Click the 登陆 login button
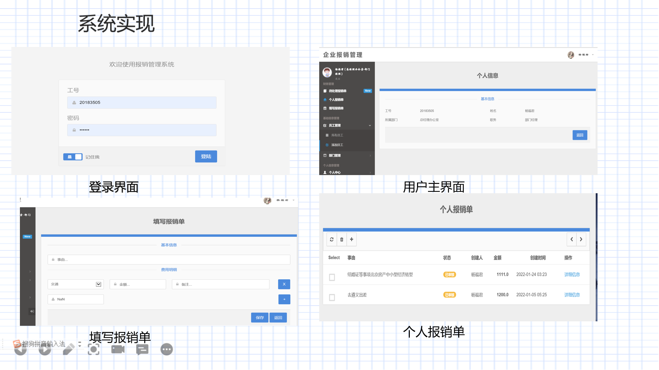The width and height of the screenshot is (659, 370). [206, 157]
